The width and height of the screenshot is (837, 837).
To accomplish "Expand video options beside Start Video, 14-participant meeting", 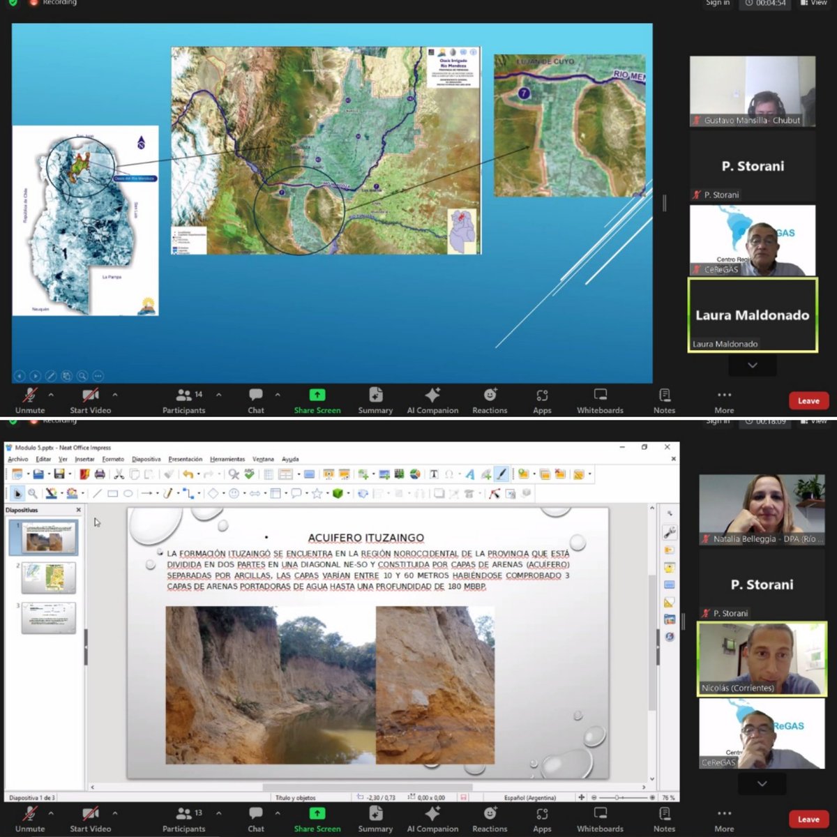I will [x=115, y=395].
